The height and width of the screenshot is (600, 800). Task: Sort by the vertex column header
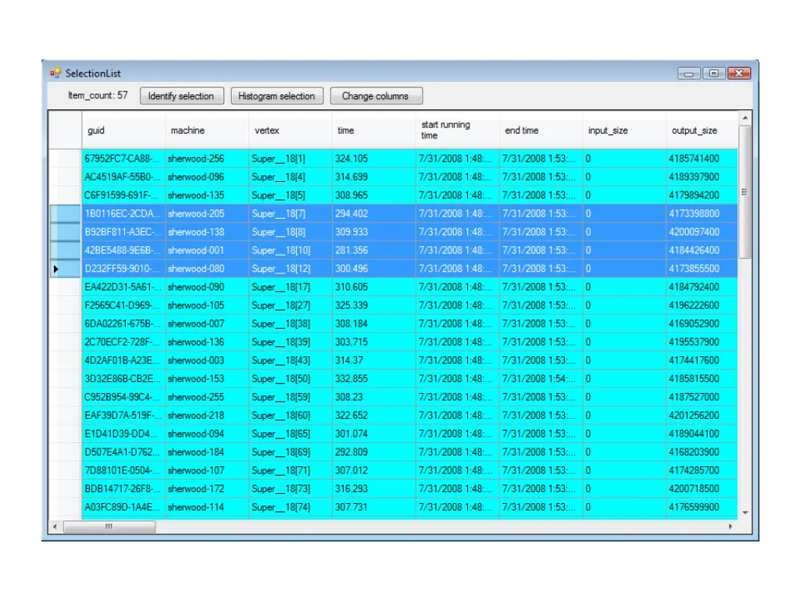click(x=291, y=130)
